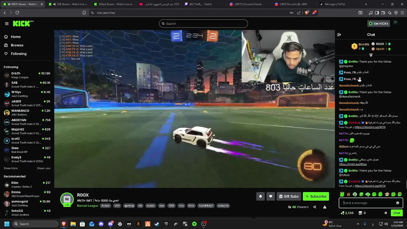Open W1llyv channel in Following list
The width and height of the screenshot is (407, 229).
(27, 94)
